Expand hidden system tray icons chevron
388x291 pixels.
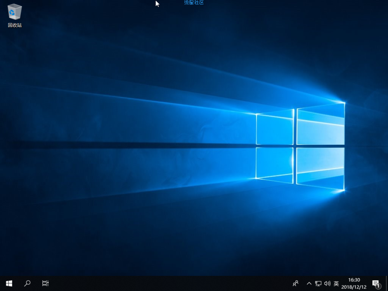pyautogui.click(x=309, y=283)
